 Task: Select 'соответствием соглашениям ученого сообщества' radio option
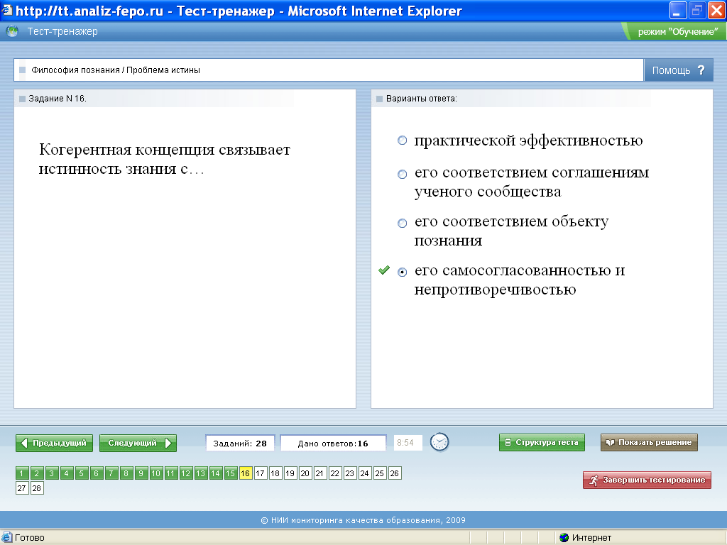pyautogui.click(x=402, y=174)
